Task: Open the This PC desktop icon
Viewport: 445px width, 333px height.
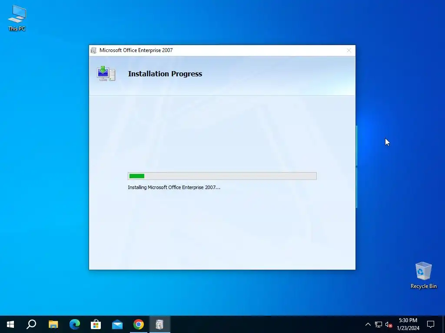Action: point(17,18)
